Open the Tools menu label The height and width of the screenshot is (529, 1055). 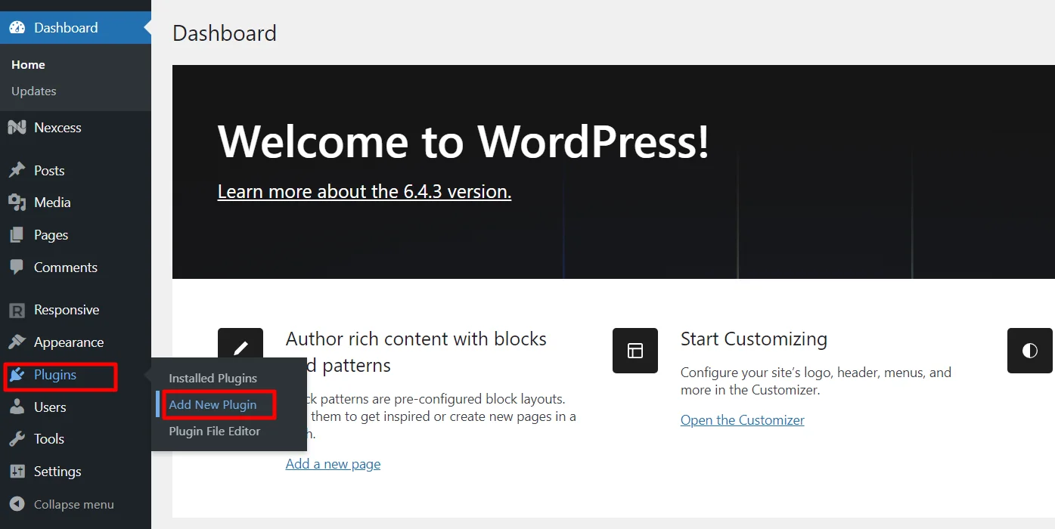click(49, 439)
